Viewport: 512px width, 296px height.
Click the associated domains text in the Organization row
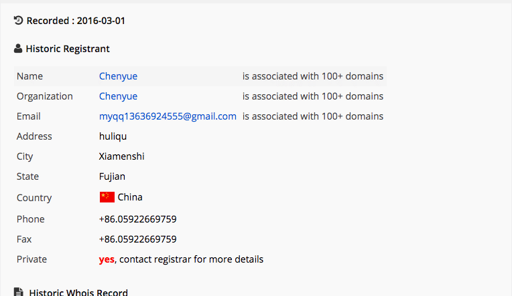(x=313, y=96)
